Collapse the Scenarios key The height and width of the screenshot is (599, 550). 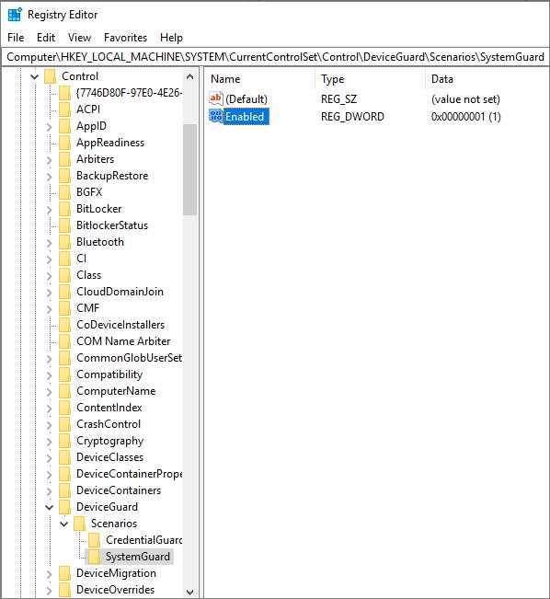pos(64,524)
